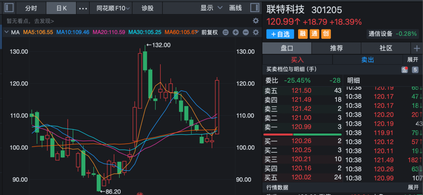This screenshot has width=423, height=195.
Task: Switch to the 分时 chart tab
Action: pos(31,8)
